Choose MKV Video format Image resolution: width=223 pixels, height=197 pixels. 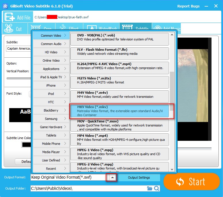(x=120, y=111)
